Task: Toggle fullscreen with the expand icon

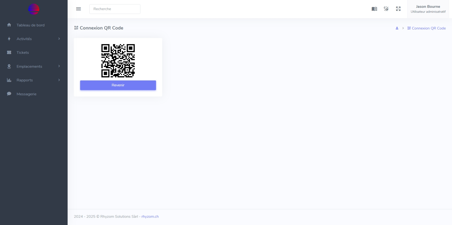Action: (398, 9)
